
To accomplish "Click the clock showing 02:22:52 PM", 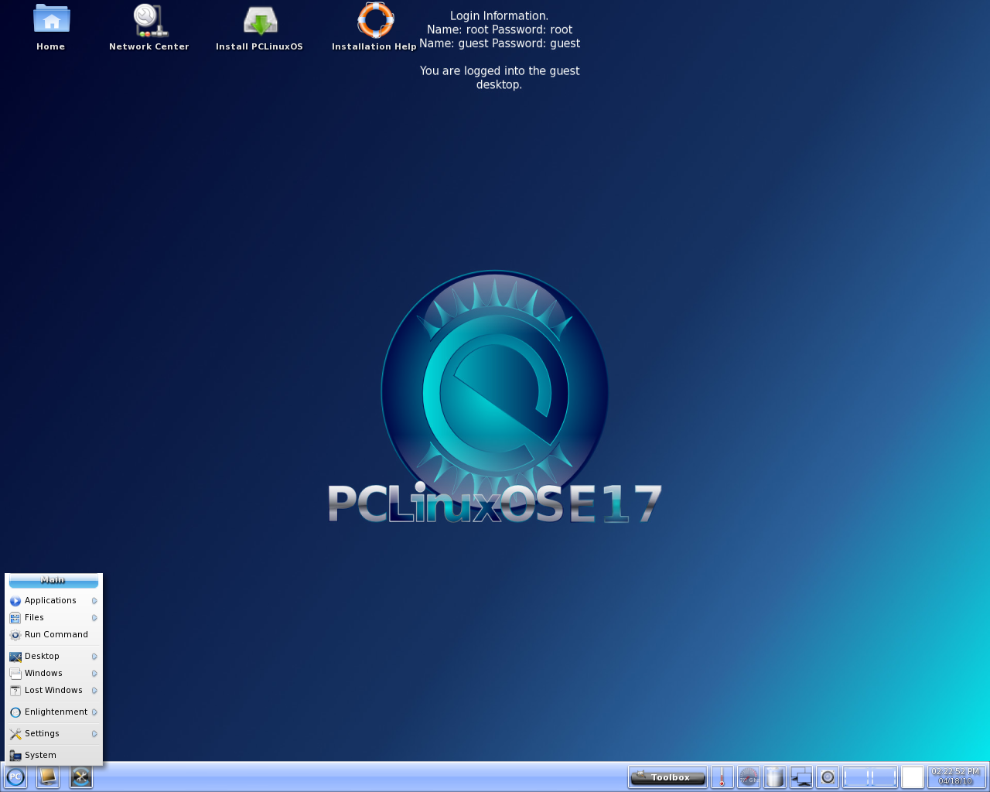I will pos(956,777).
